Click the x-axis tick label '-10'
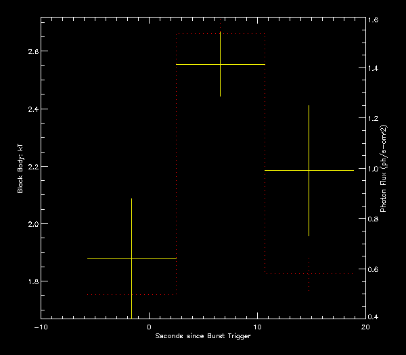This screenshot has height=355, width=406. pos(41,327)
